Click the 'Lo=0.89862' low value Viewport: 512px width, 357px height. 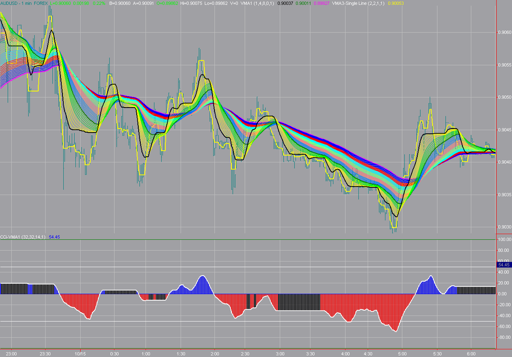pos(217,3)
